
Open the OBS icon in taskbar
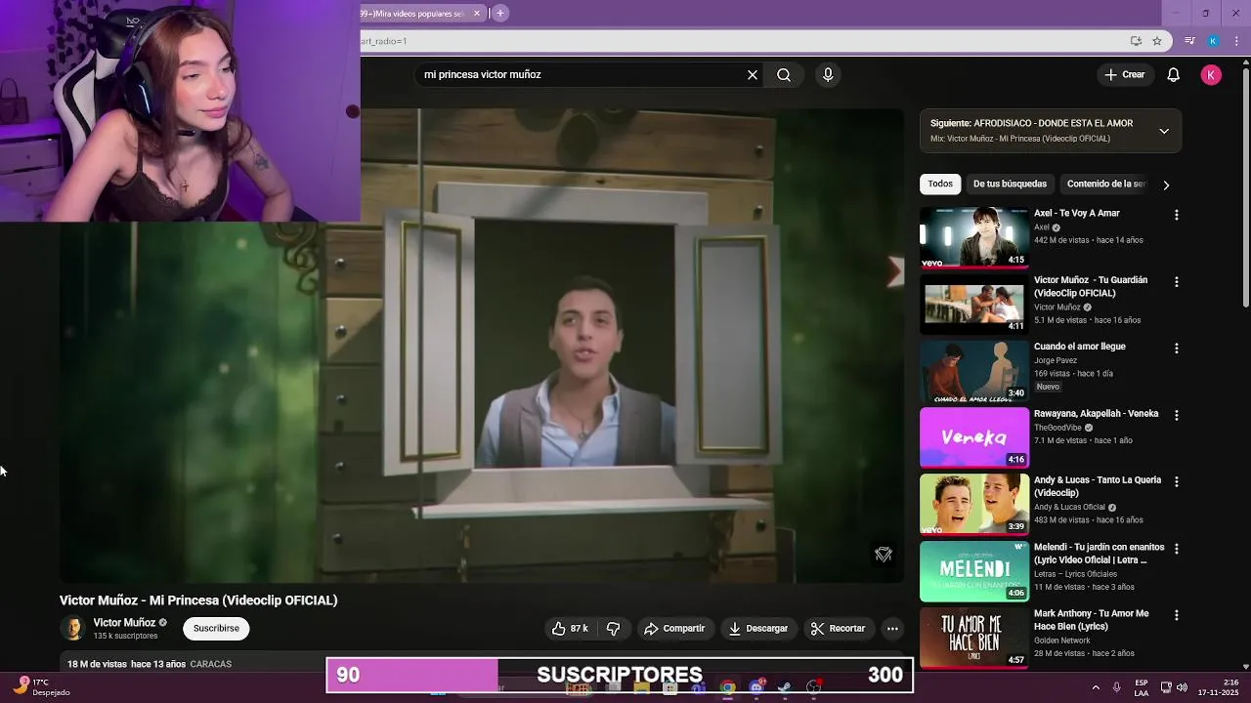point(814,688)
